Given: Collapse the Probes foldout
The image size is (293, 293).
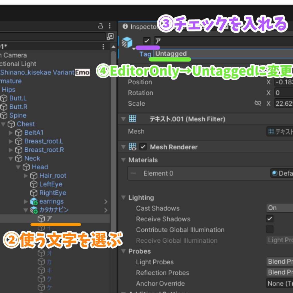Looking at the screenshot, I should coord(123,251).
